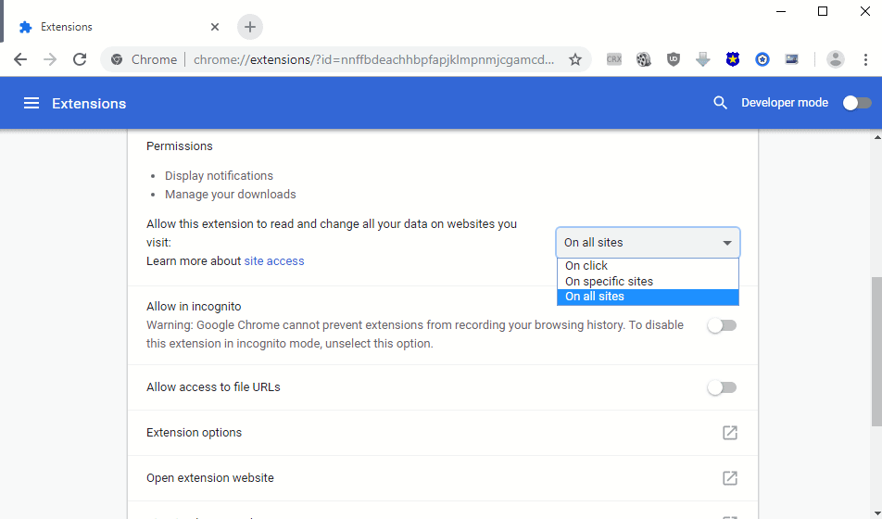Enable Developer mode toggle
This screenshot has width=882, height=519.
[857, 103]
